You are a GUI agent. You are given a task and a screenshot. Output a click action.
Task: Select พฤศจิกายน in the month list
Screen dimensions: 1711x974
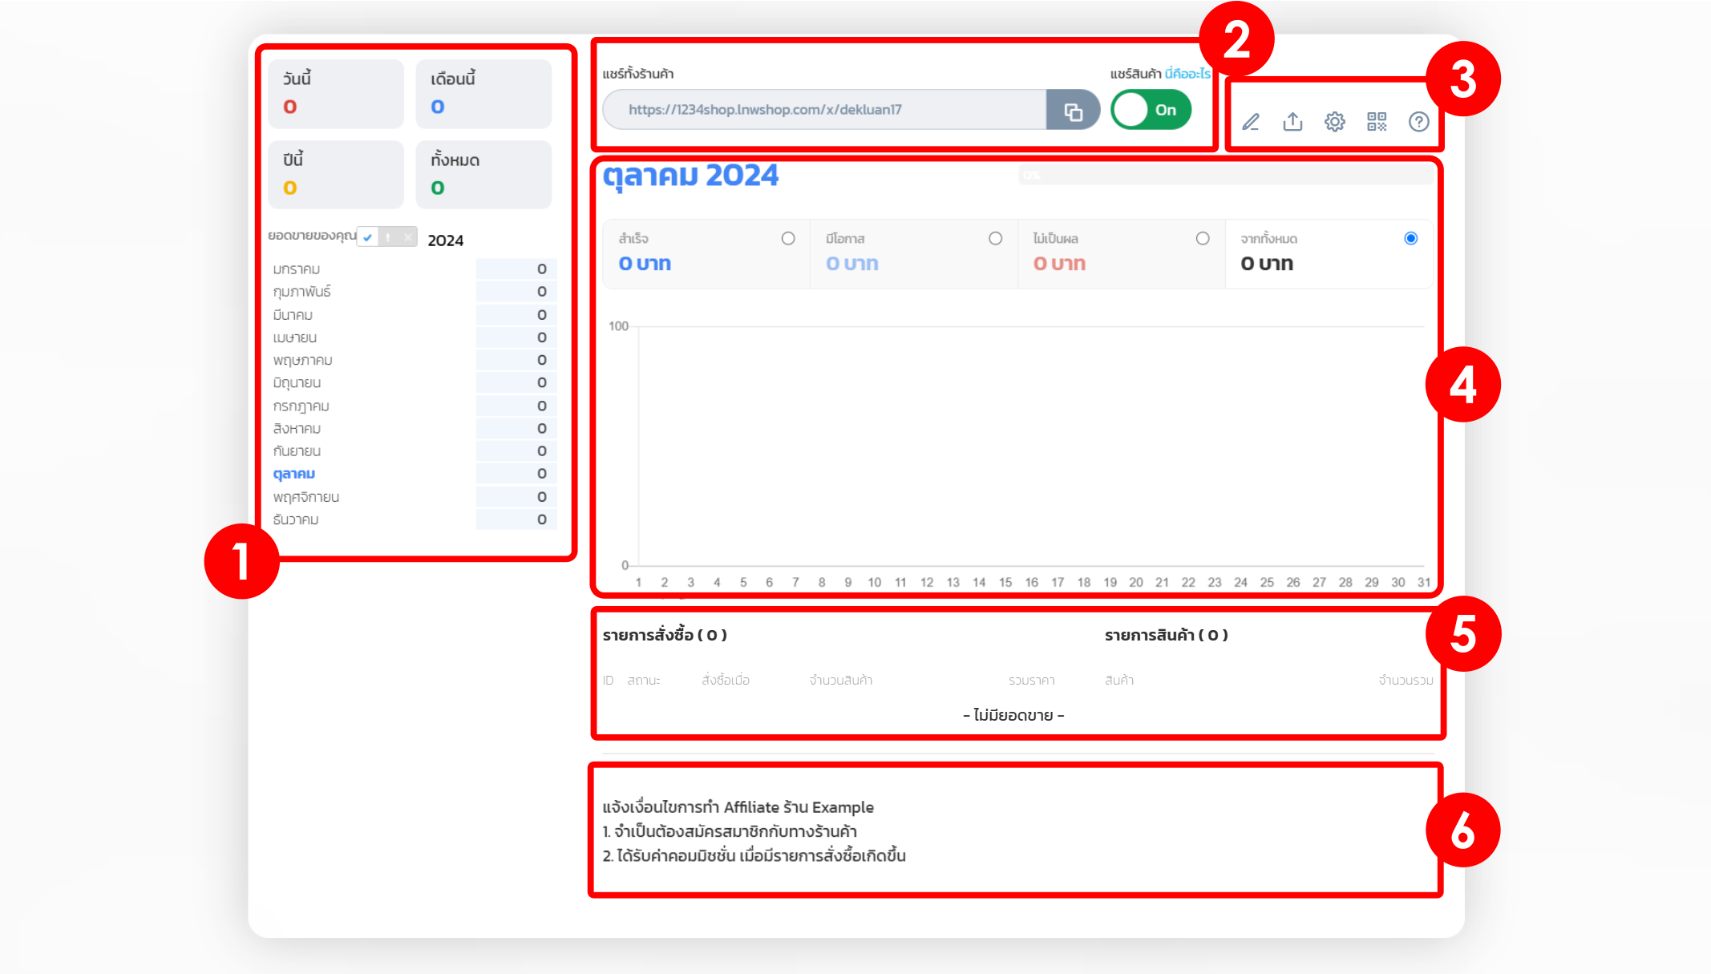[306, 497]
